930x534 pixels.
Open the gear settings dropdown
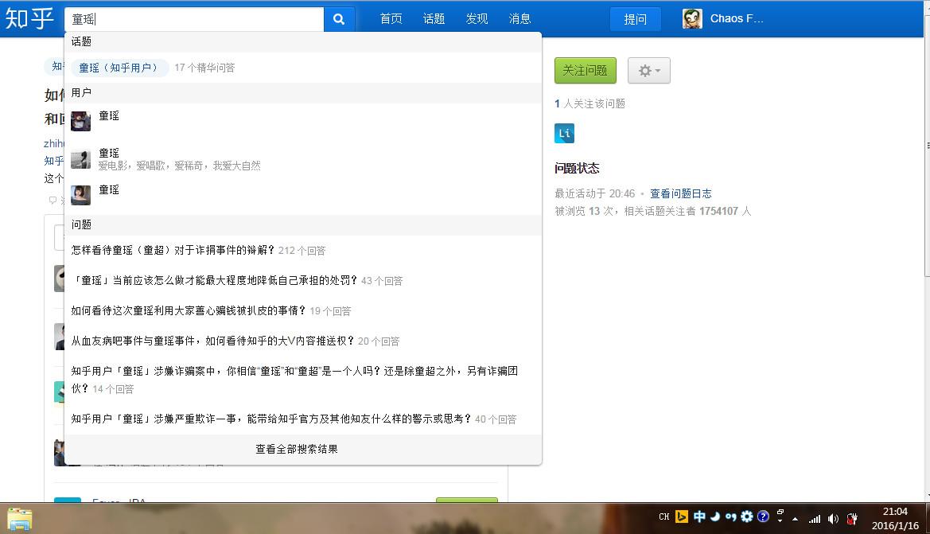(x=649, y=71)
